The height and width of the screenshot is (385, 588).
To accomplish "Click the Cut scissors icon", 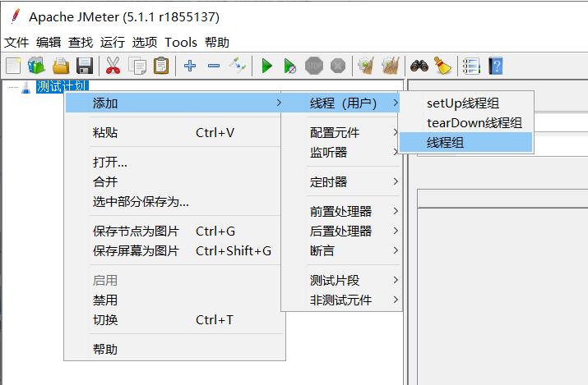I will click(x=113, y=66).
